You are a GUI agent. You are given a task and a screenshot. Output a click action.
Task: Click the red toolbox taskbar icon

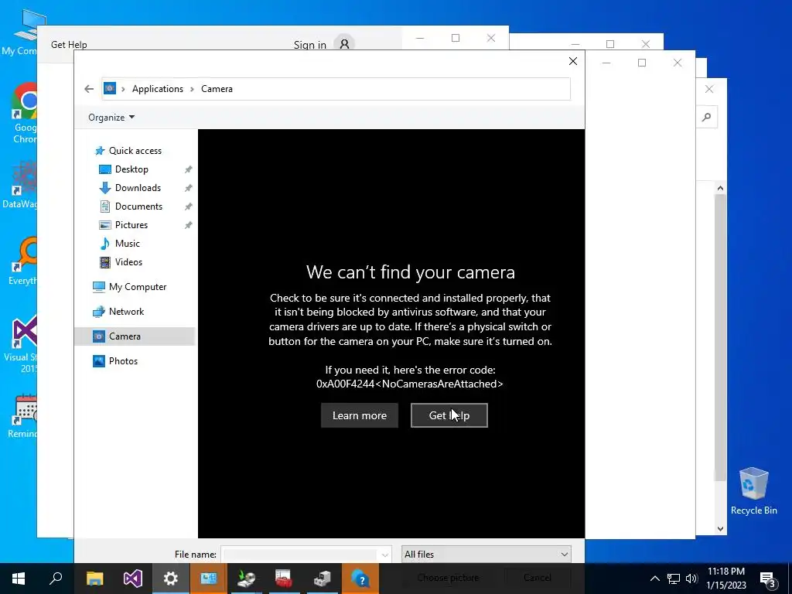click(x=284, y=579)
